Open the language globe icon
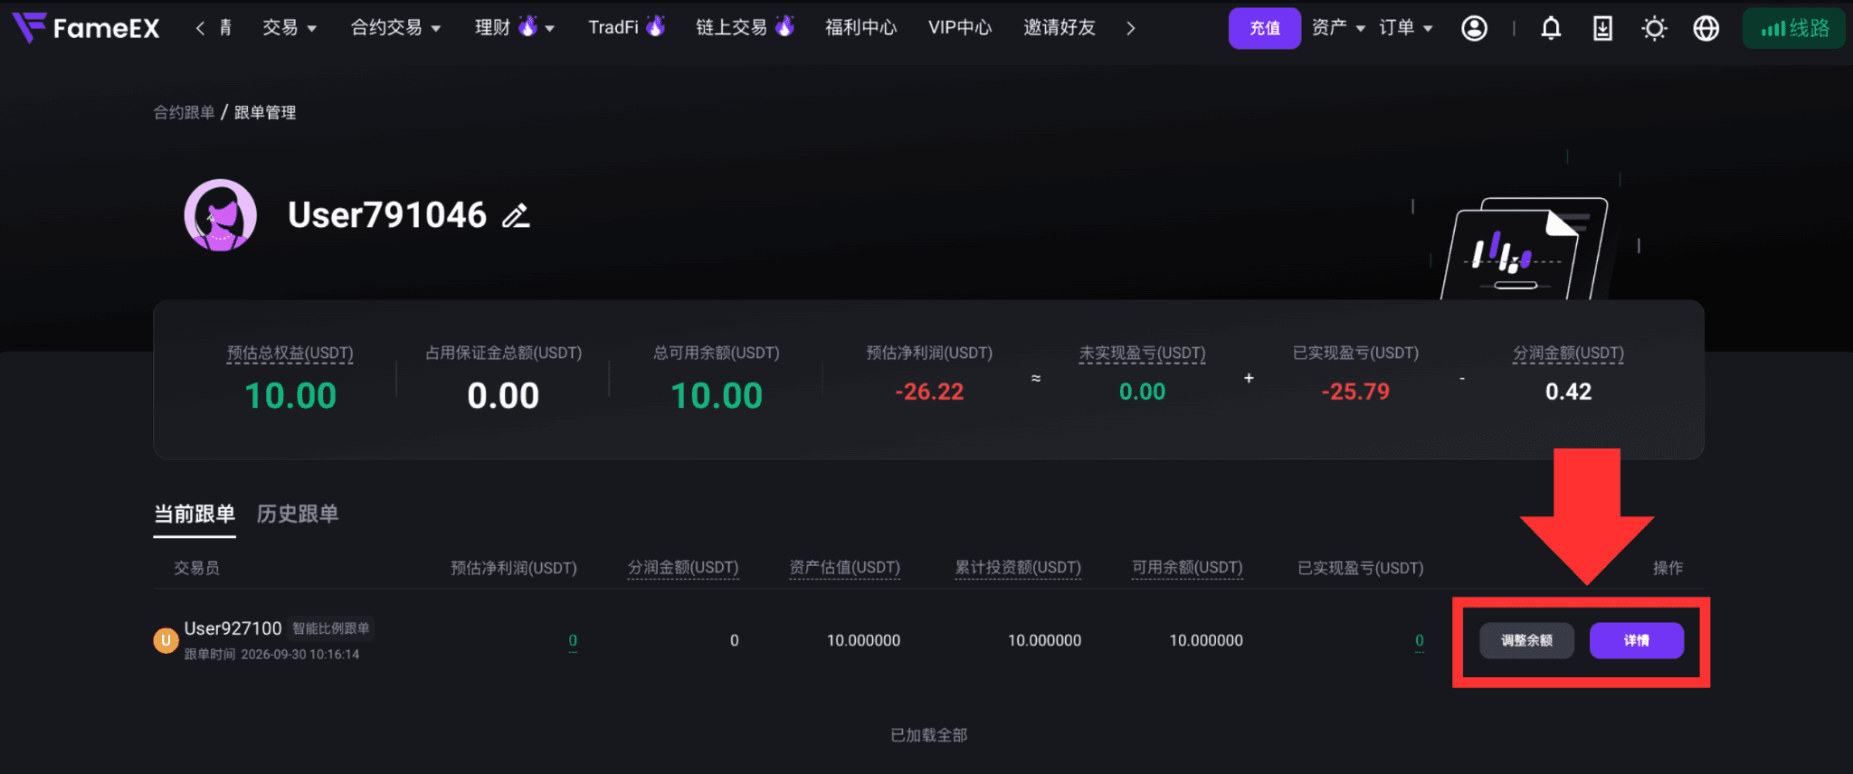Viewport: 1853px width, 774px height. 1706,28
